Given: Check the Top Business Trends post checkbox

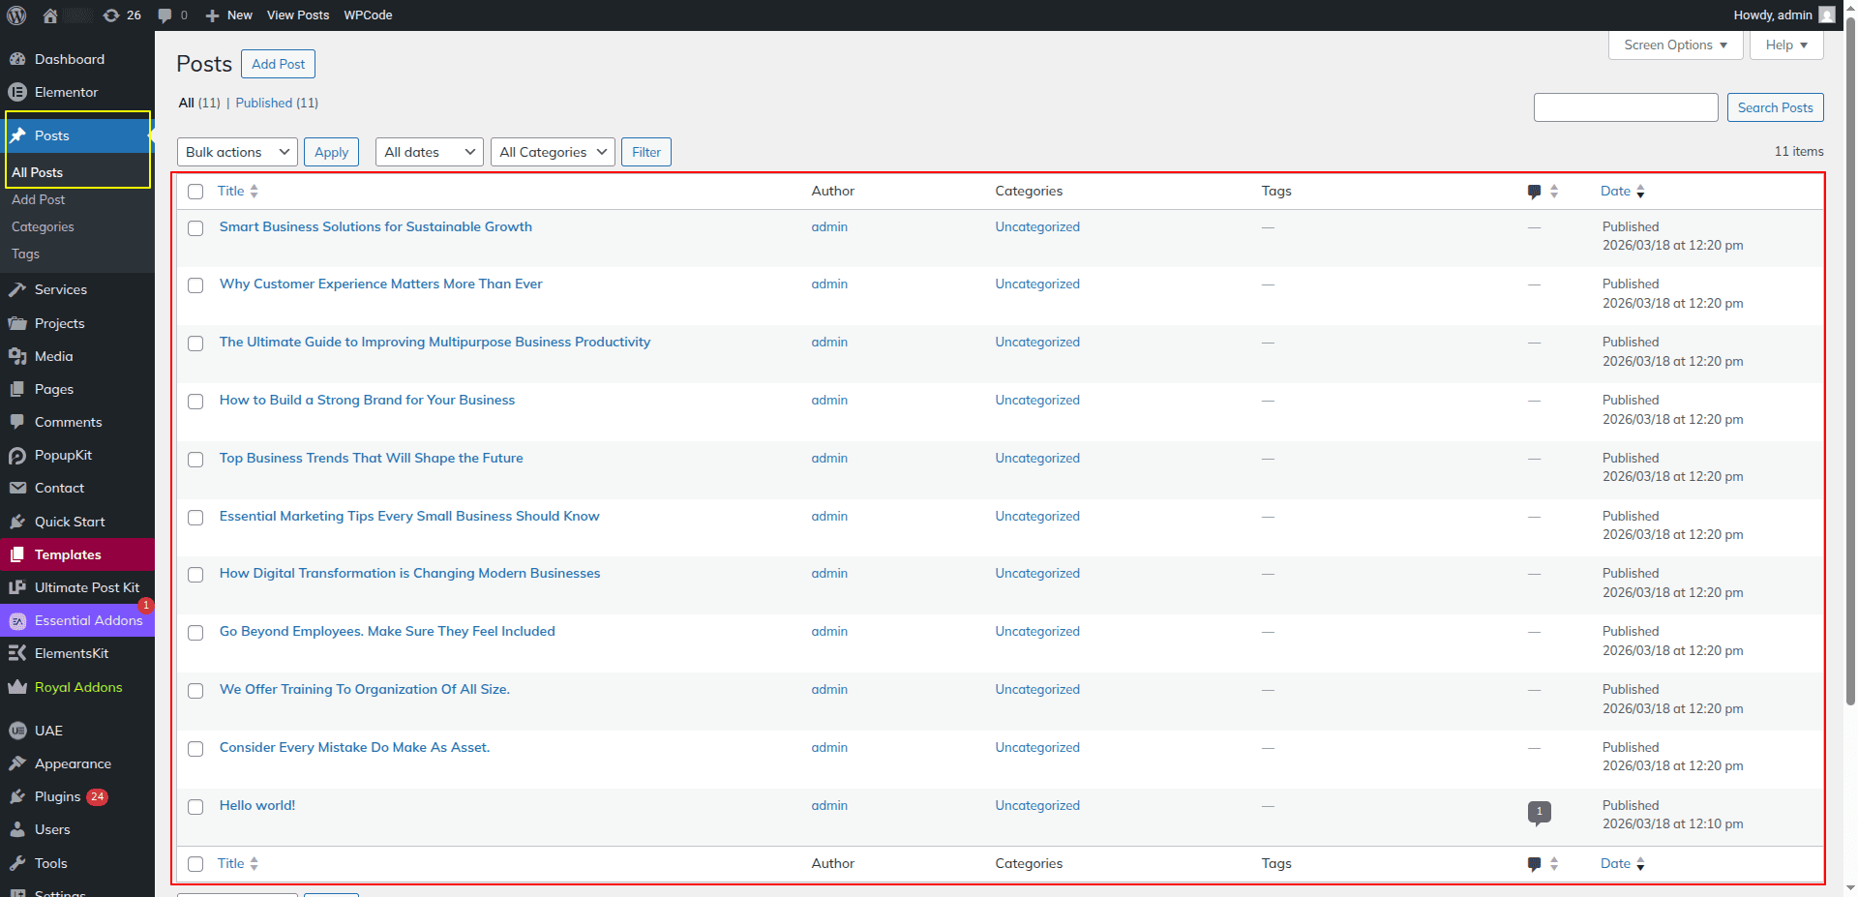Looking at the screenshot, I should click(x=195, y=460).
